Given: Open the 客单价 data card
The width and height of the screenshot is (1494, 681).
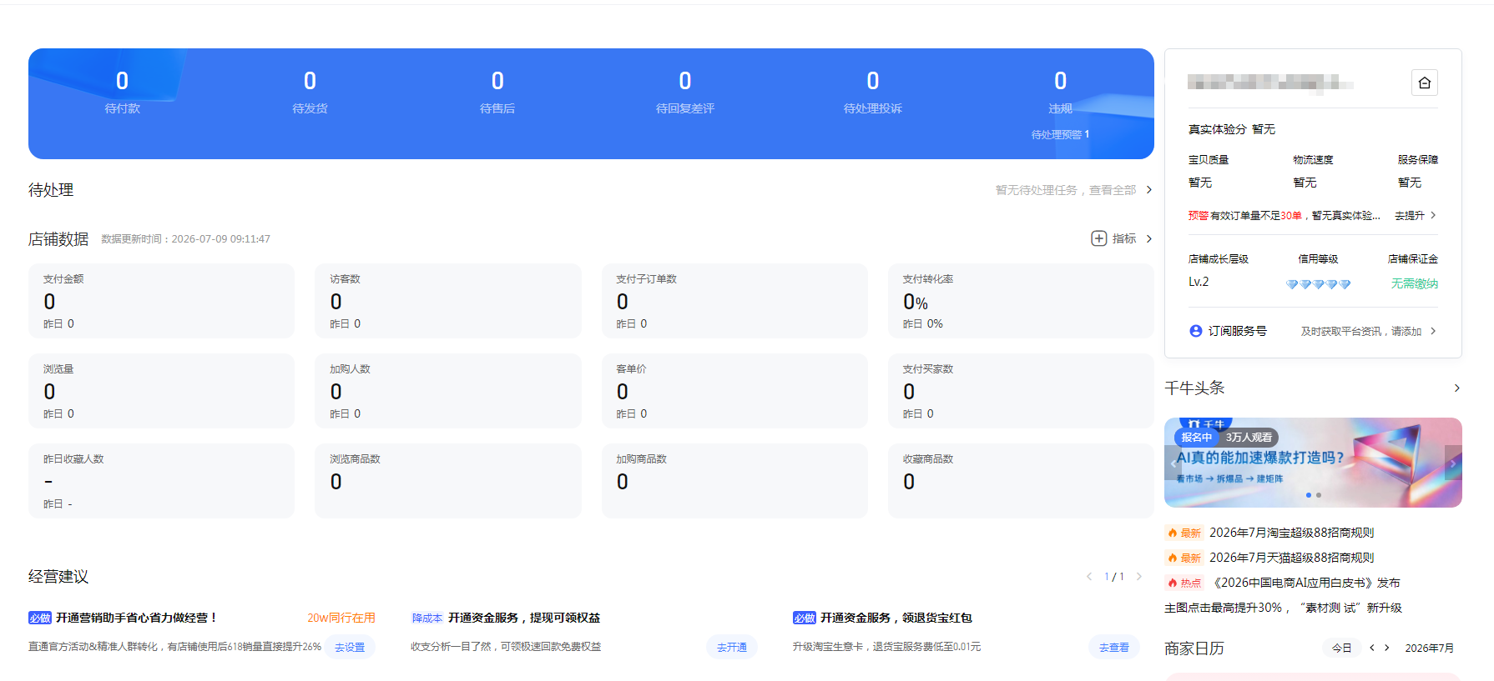Looking at the screenshot, I should [x=734, y=391].
